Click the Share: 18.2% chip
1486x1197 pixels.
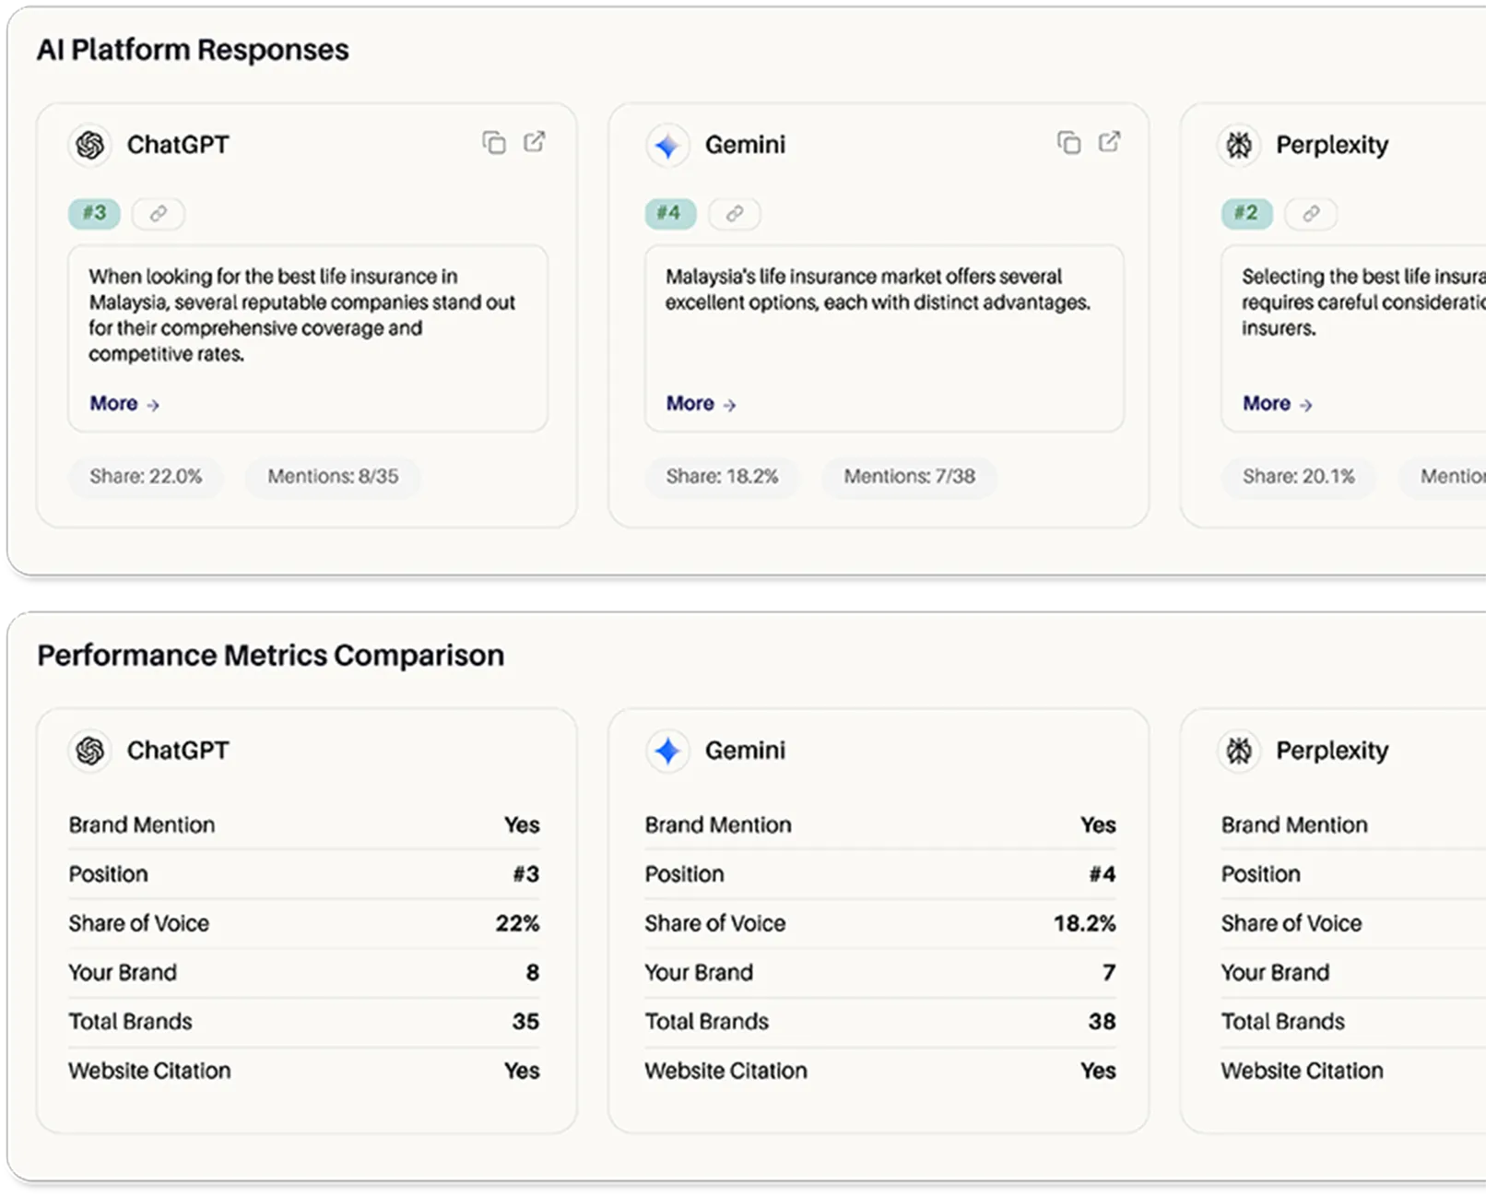722,477
